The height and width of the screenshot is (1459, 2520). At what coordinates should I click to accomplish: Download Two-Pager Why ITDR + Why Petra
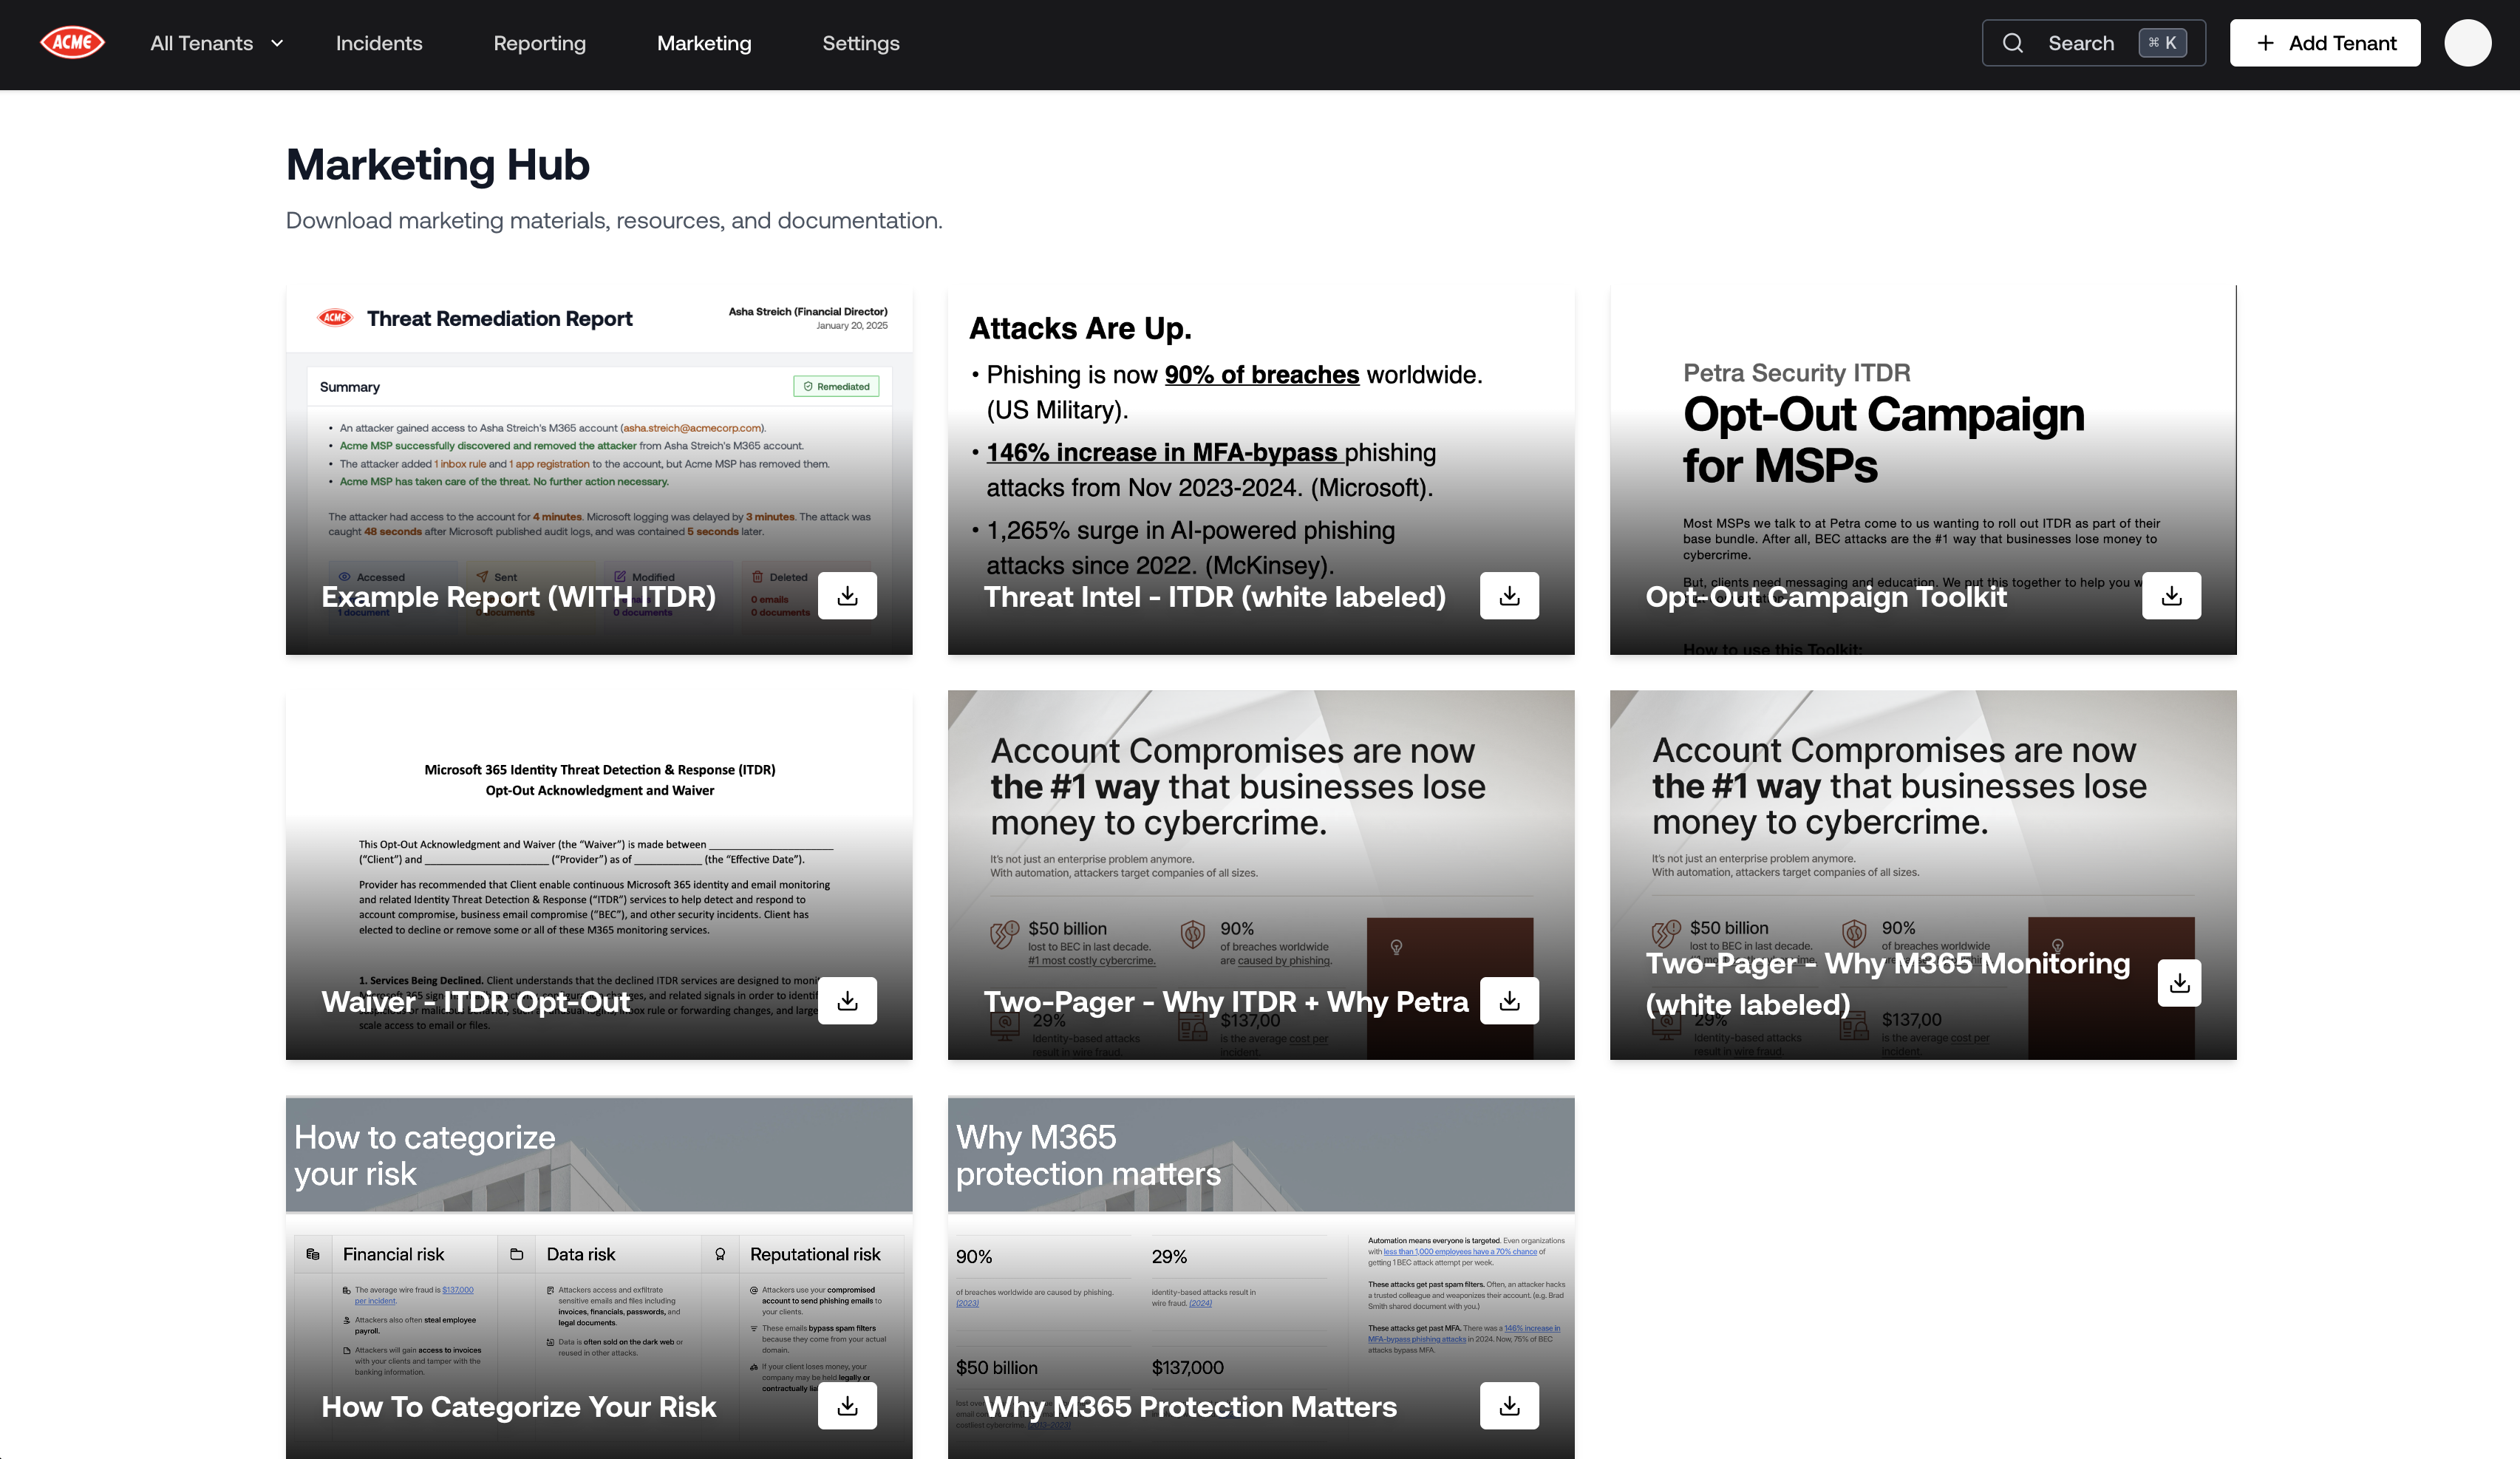[1509, 1001]
